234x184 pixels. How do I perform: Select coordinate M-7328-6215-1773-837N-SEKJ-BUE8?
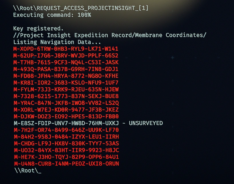tap(66, 96)
